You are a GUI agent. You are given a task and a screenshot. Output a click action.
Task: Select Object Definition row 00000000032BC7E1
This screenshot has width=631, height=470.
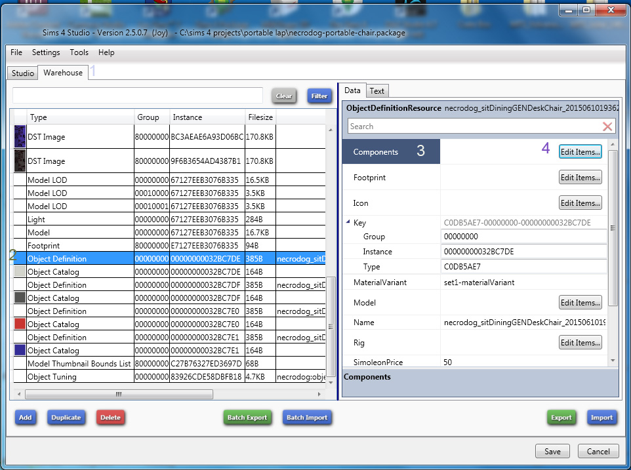(169, 337)
